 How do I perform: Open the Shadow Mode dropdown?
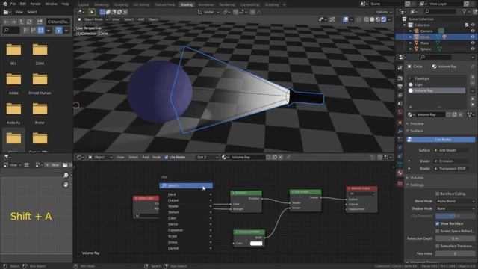click(x=455, y=208)
